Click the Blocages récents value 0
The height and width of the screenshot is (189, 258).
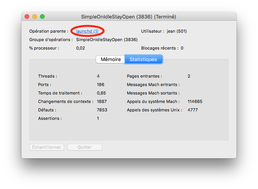pos(182,48)
